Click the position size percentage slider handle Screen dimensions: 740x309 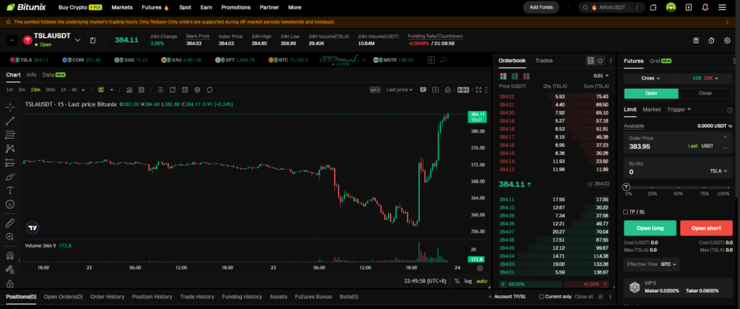tap(627, 187)
